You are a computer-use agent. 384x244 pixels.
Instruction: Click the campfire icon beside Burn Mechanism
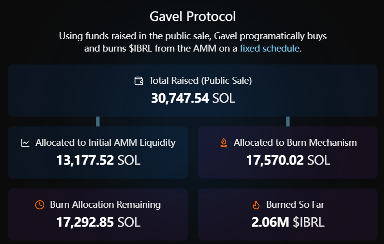point(224,143)
